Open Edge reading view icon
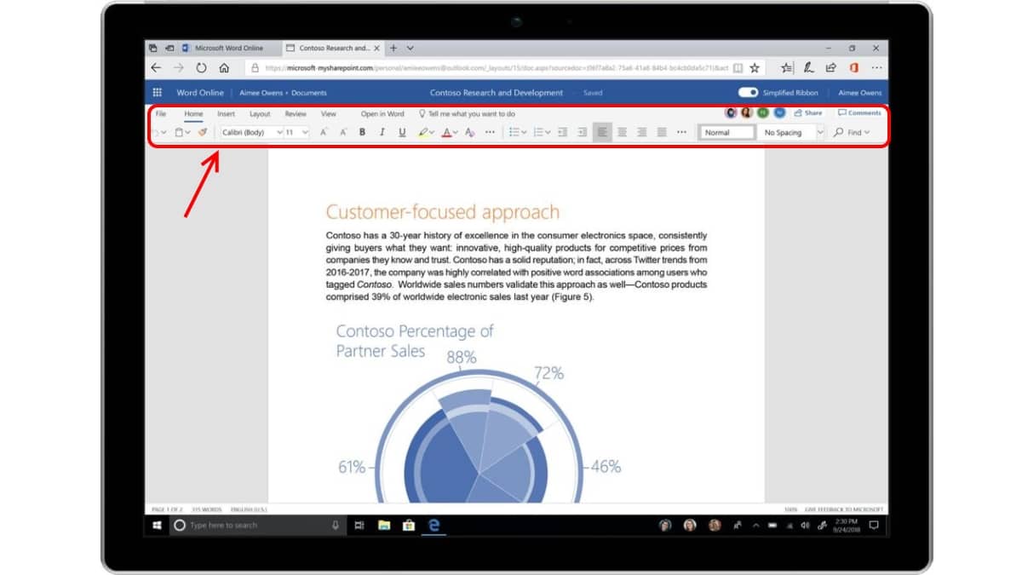 (738, 68)
